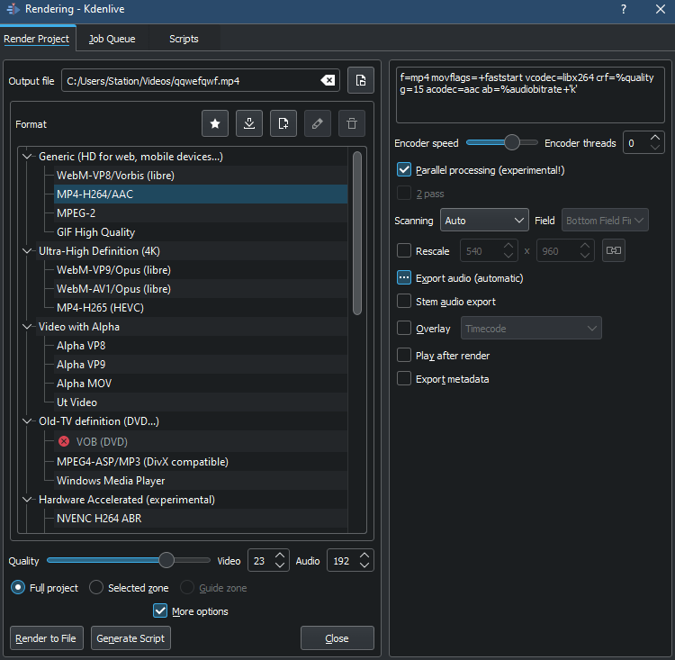The width and height of the screenshot is (675, 660).
Task: Uncheck More options
Action: 160,610
